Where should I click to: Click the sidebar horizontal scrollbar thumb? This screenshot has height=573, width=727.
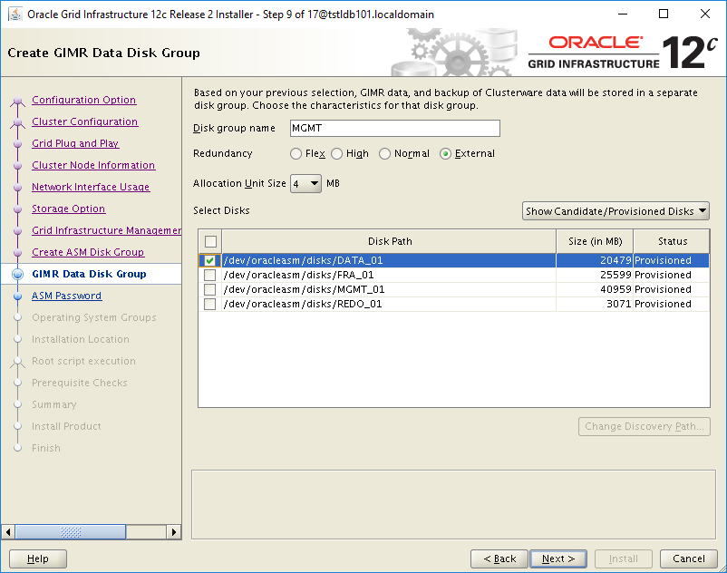pyautogui.click(x=71, y=531)
